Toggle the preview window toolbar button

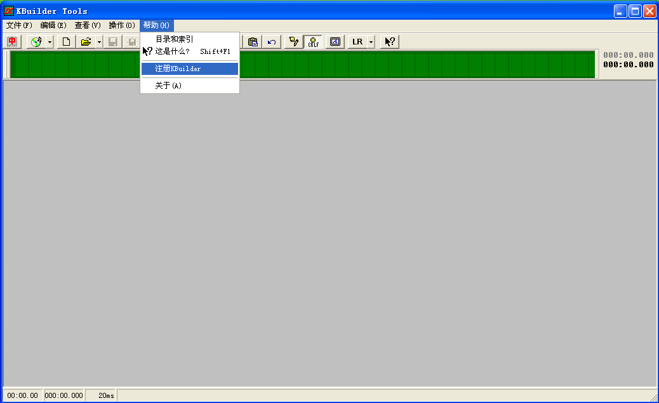point(335,42)
